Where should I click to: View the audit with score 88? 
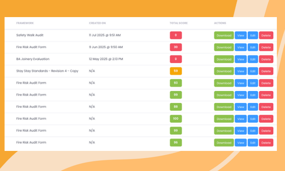tap(240, 107)
